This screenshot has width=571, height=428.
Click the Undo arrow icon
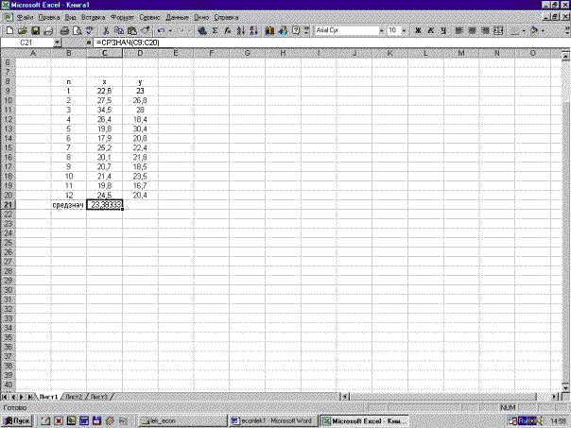163,30
